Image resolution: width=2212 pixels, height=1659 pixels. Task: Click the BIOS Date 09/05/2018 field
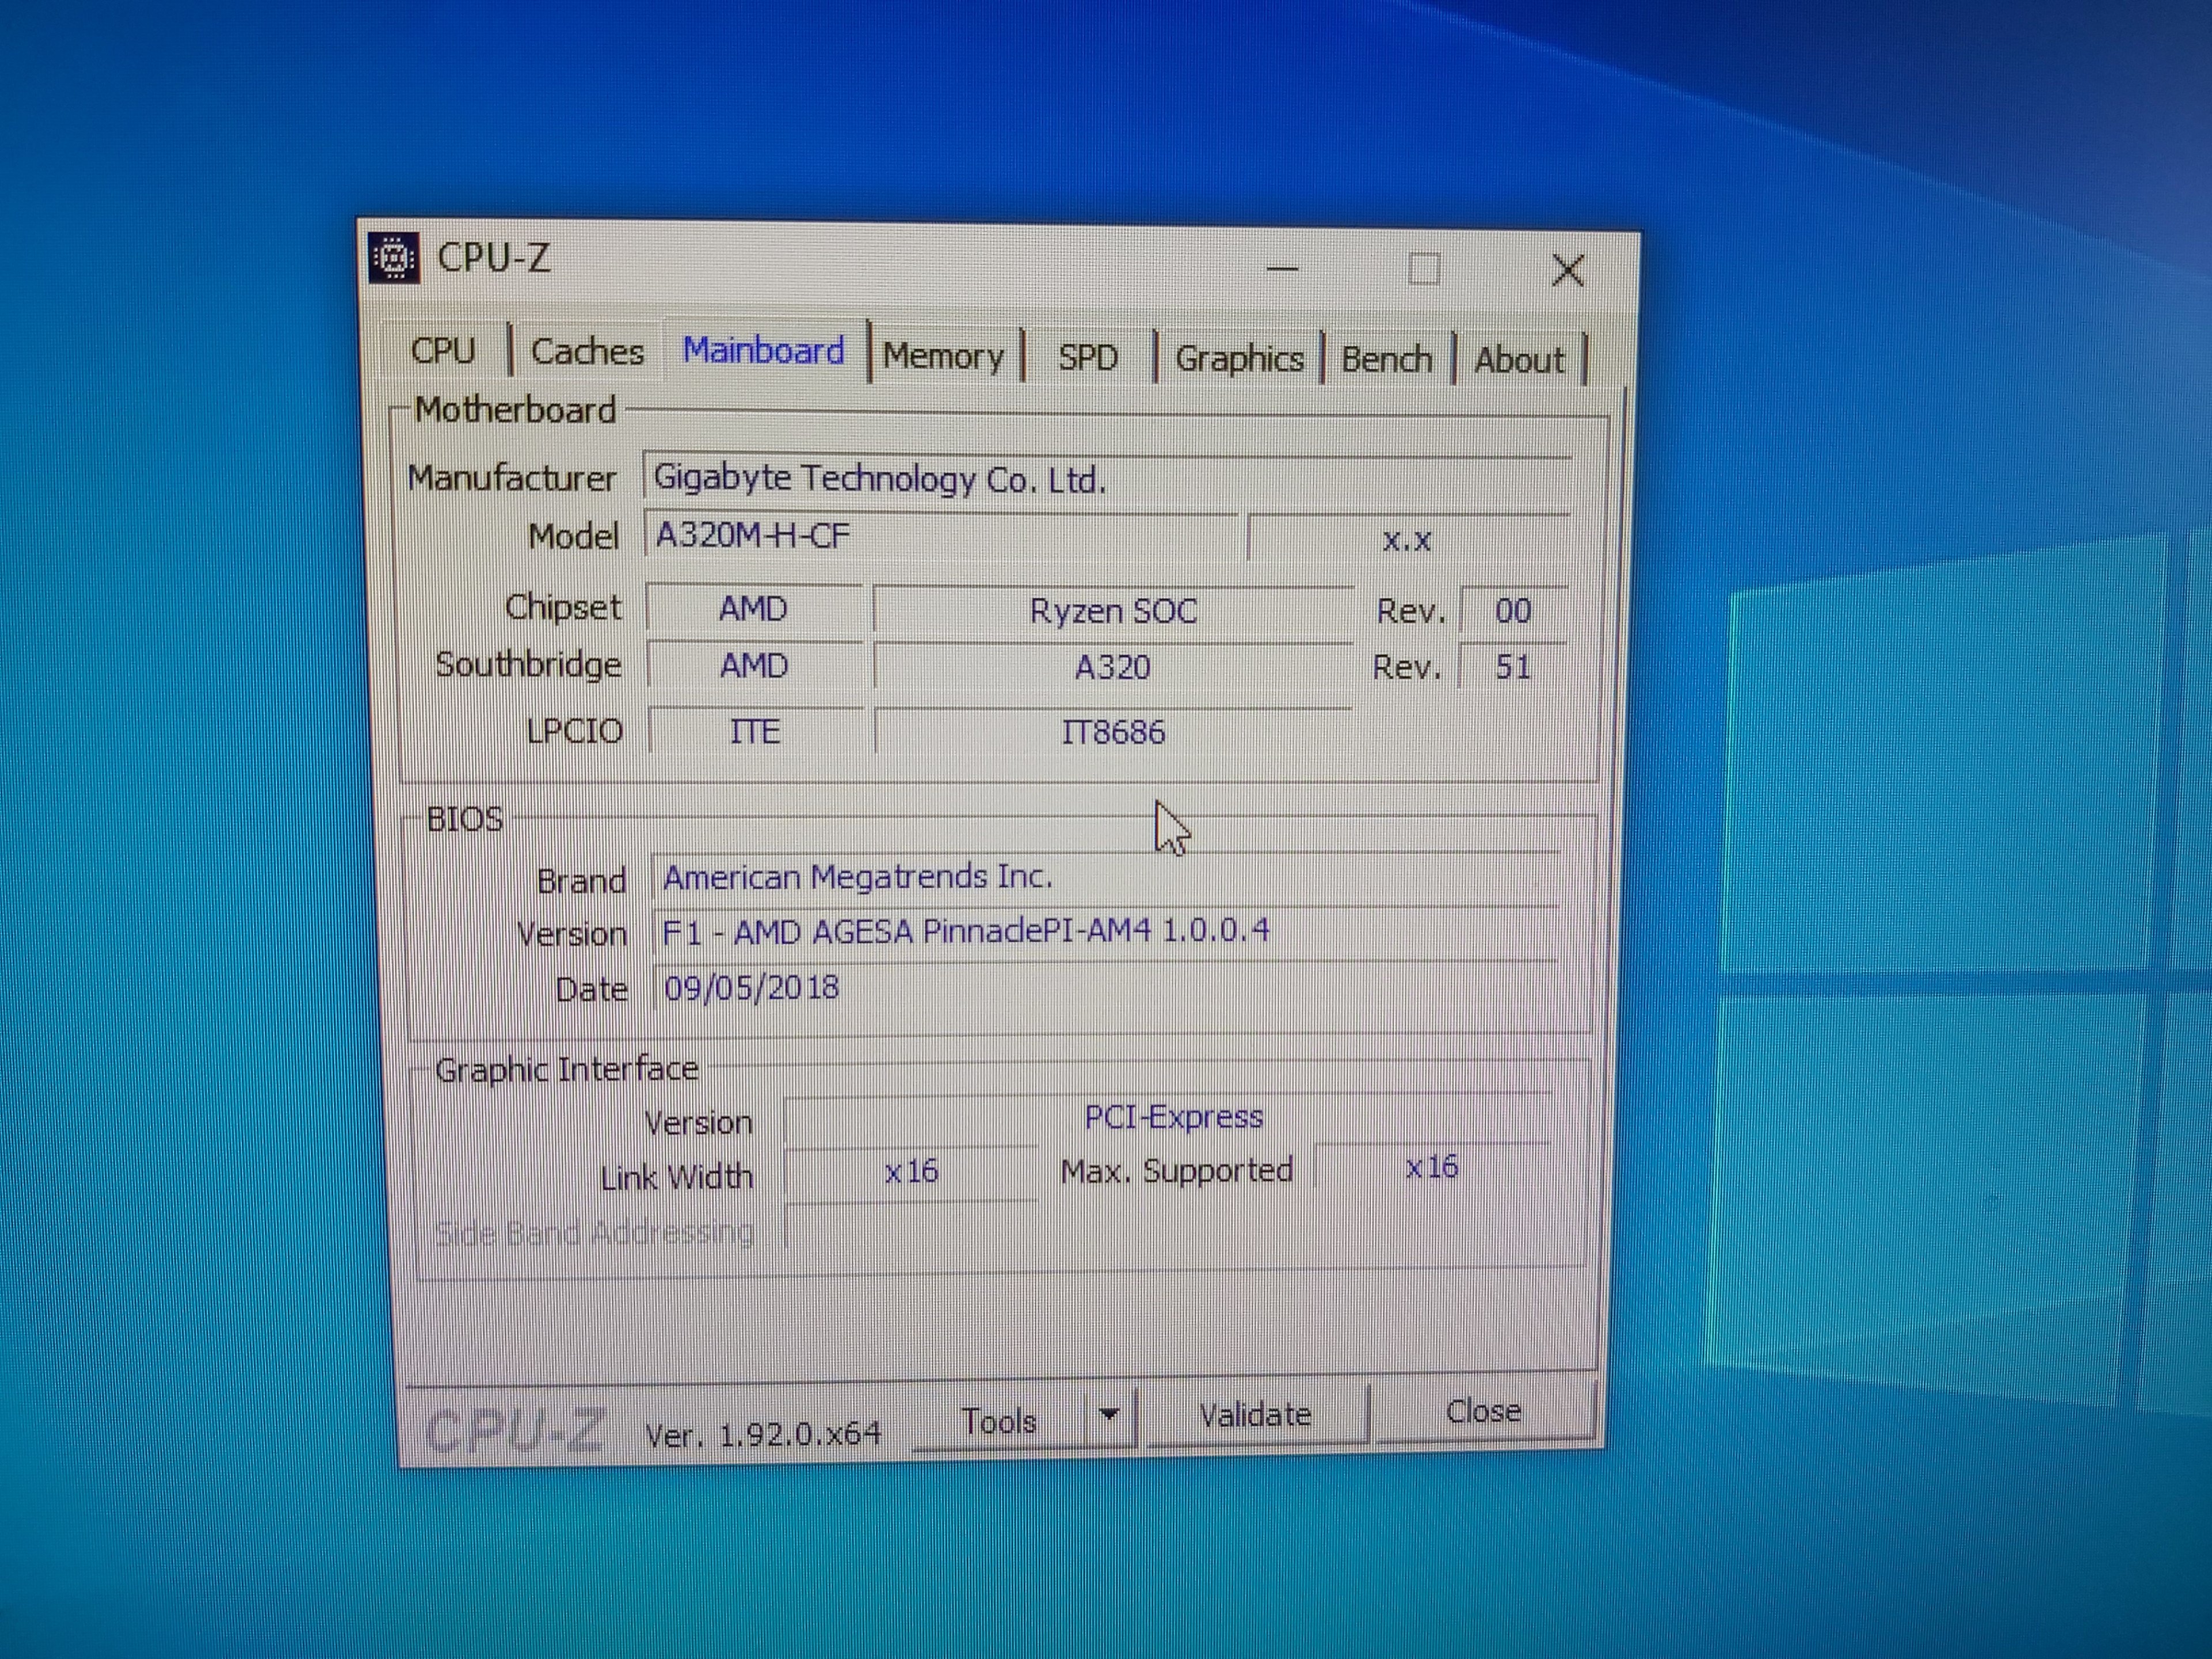tap(1105, 988)
